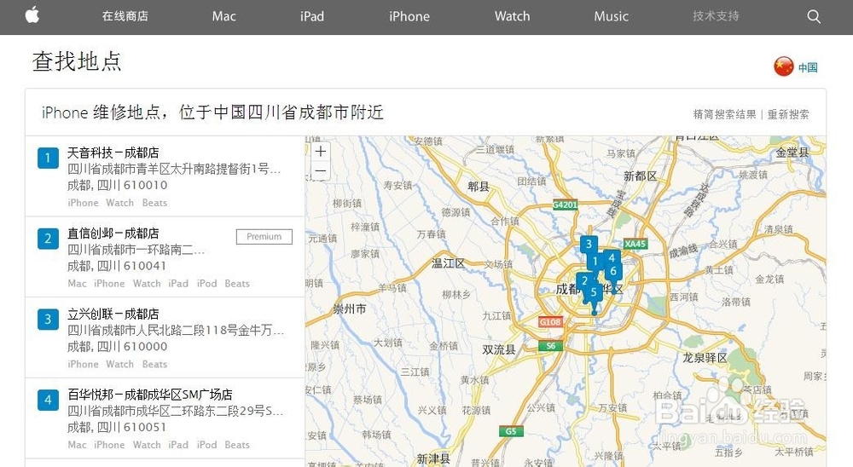Click the 崇州市 label on the map
This screenshot has width=853, height=467.
(x=350, y=308)
